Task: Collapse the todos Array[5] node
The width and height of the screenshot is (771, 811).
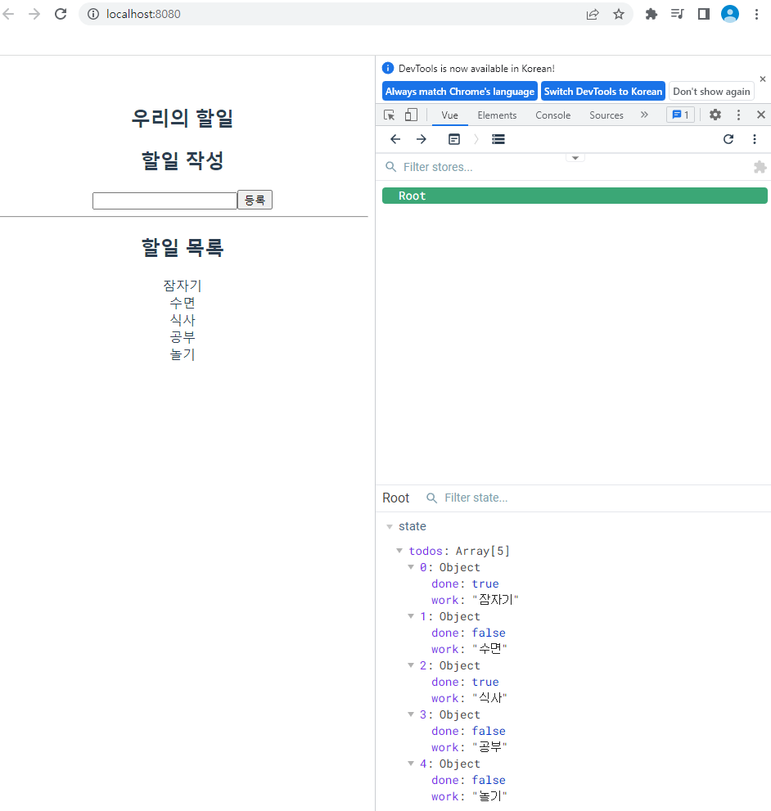Action: (x=399, y=551)
